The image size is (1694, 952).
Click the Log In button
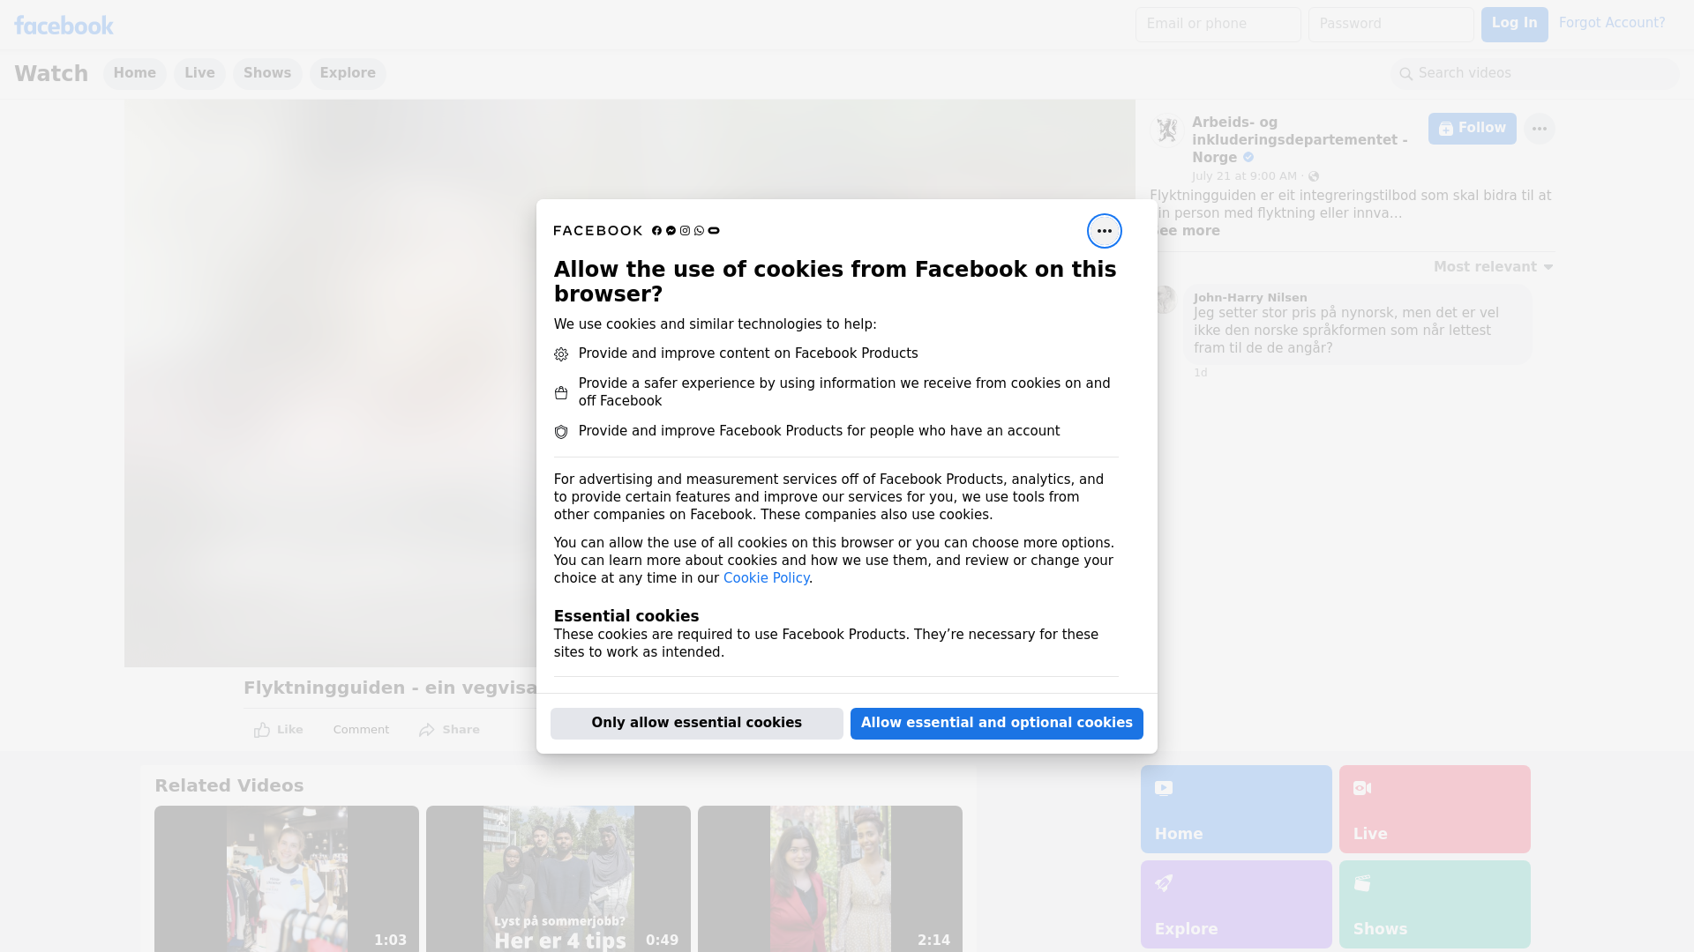coord(1514,24)
